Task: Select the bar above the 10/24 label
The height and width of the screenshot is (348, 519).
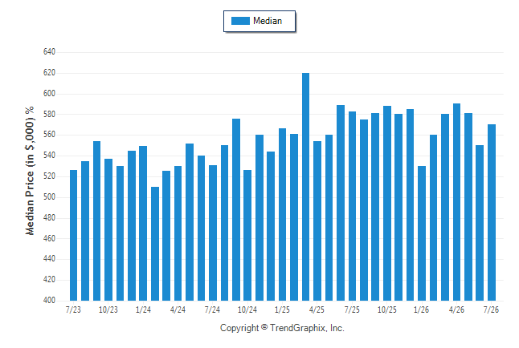Action: point(247,235)
